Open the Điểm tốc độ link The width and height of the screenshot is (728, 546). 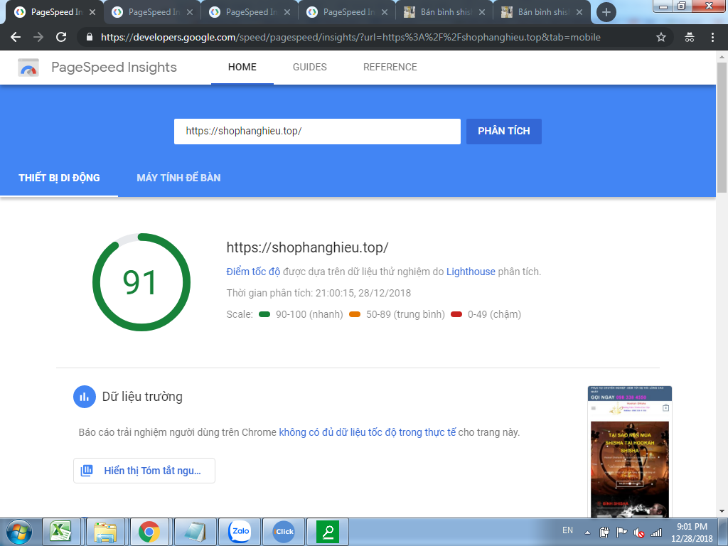pyautogui.click(x=253, y=272)
